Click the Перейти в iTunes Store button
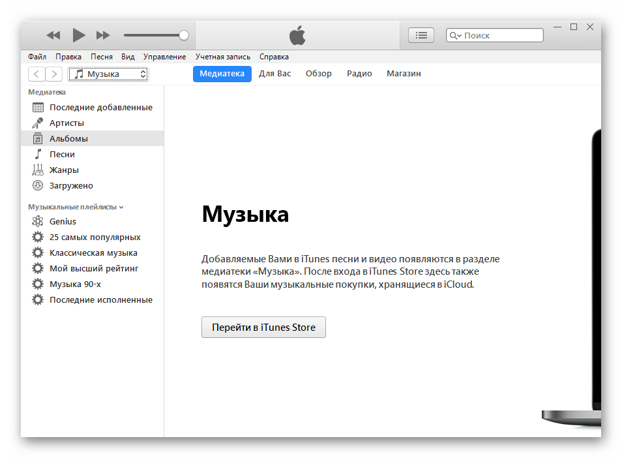This screenshot has width=622, height=458. click(263, 328)
